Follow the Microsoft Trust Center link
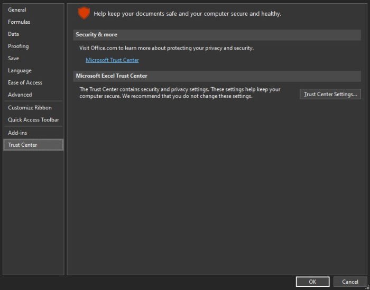 pyautogui.click(x=112, y=60)
